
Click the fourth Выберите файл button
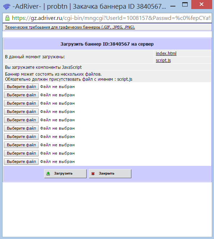click(x=21, y=112)
